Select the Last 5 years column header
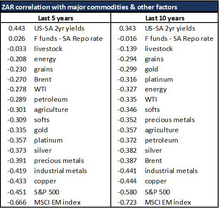 coord(56,18)
